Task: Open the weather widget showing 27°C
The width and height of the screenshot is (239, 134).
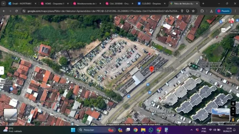Action: pyautogui.click(x=13, y=130)
